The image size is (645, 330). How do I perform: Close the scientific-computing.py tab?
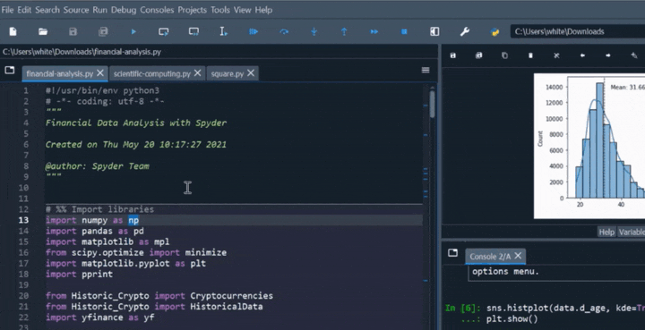(197, 73)
